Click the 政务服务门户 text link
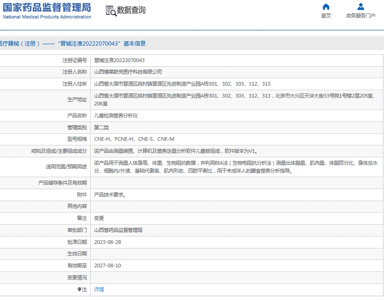This screenshot has height=300, width=384. pyautogui.click(x=361, y=16)
